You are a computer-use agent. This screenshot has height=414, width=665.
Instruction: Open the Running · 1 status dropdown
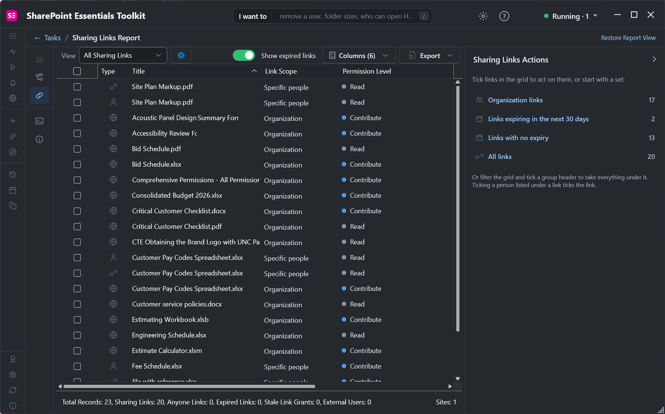570,16
